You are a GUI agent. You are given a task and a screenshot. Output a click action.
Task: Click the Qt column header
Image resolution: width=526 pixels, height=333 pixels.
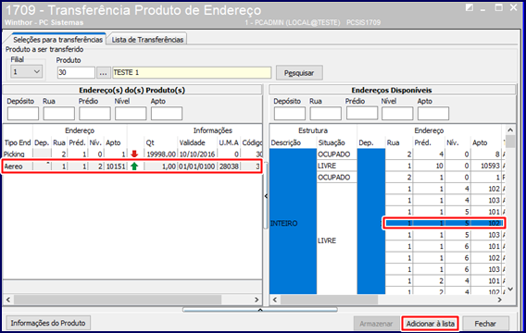pyautogui.click(x=150, y=142)
